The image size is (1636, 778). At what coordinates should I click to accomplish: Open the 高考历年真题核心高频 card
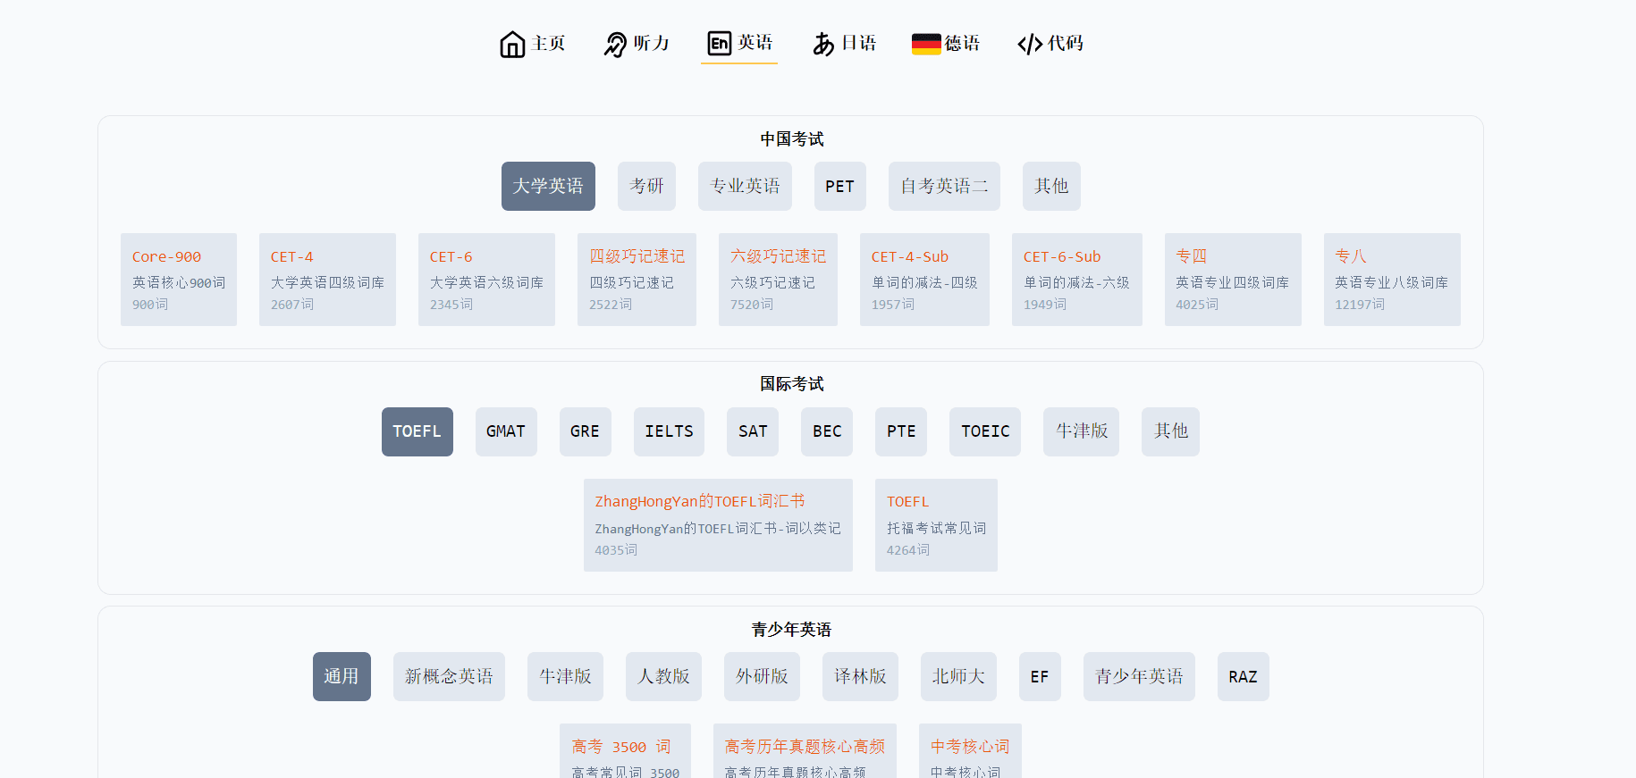[x=805, y=751]
